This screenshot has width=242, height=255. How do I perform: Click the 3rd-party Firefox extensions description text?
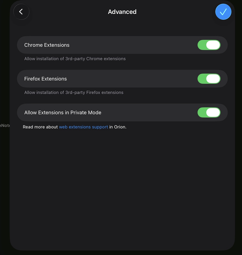pyautogui.click(x=74, y=93)
